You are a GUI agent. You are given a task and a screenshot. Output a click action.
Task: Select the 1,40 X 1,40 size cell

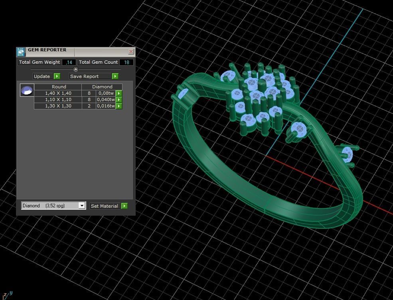coord(58,93)
